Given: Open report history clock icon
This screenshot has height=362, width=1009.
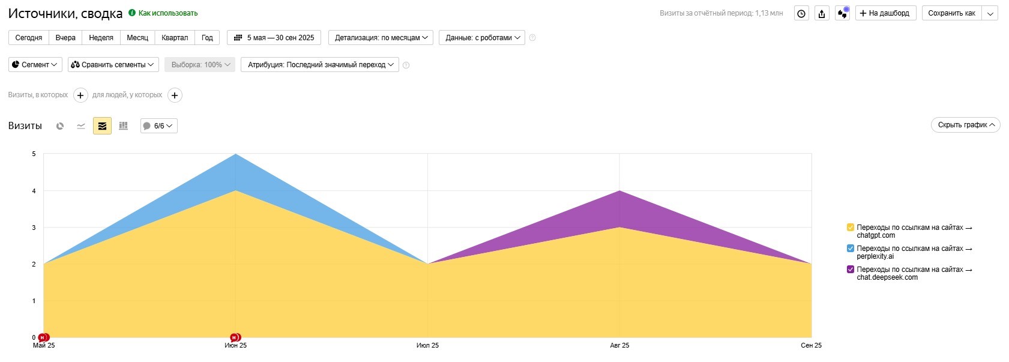Looking at the screenshot, I should tap(801, 13).
